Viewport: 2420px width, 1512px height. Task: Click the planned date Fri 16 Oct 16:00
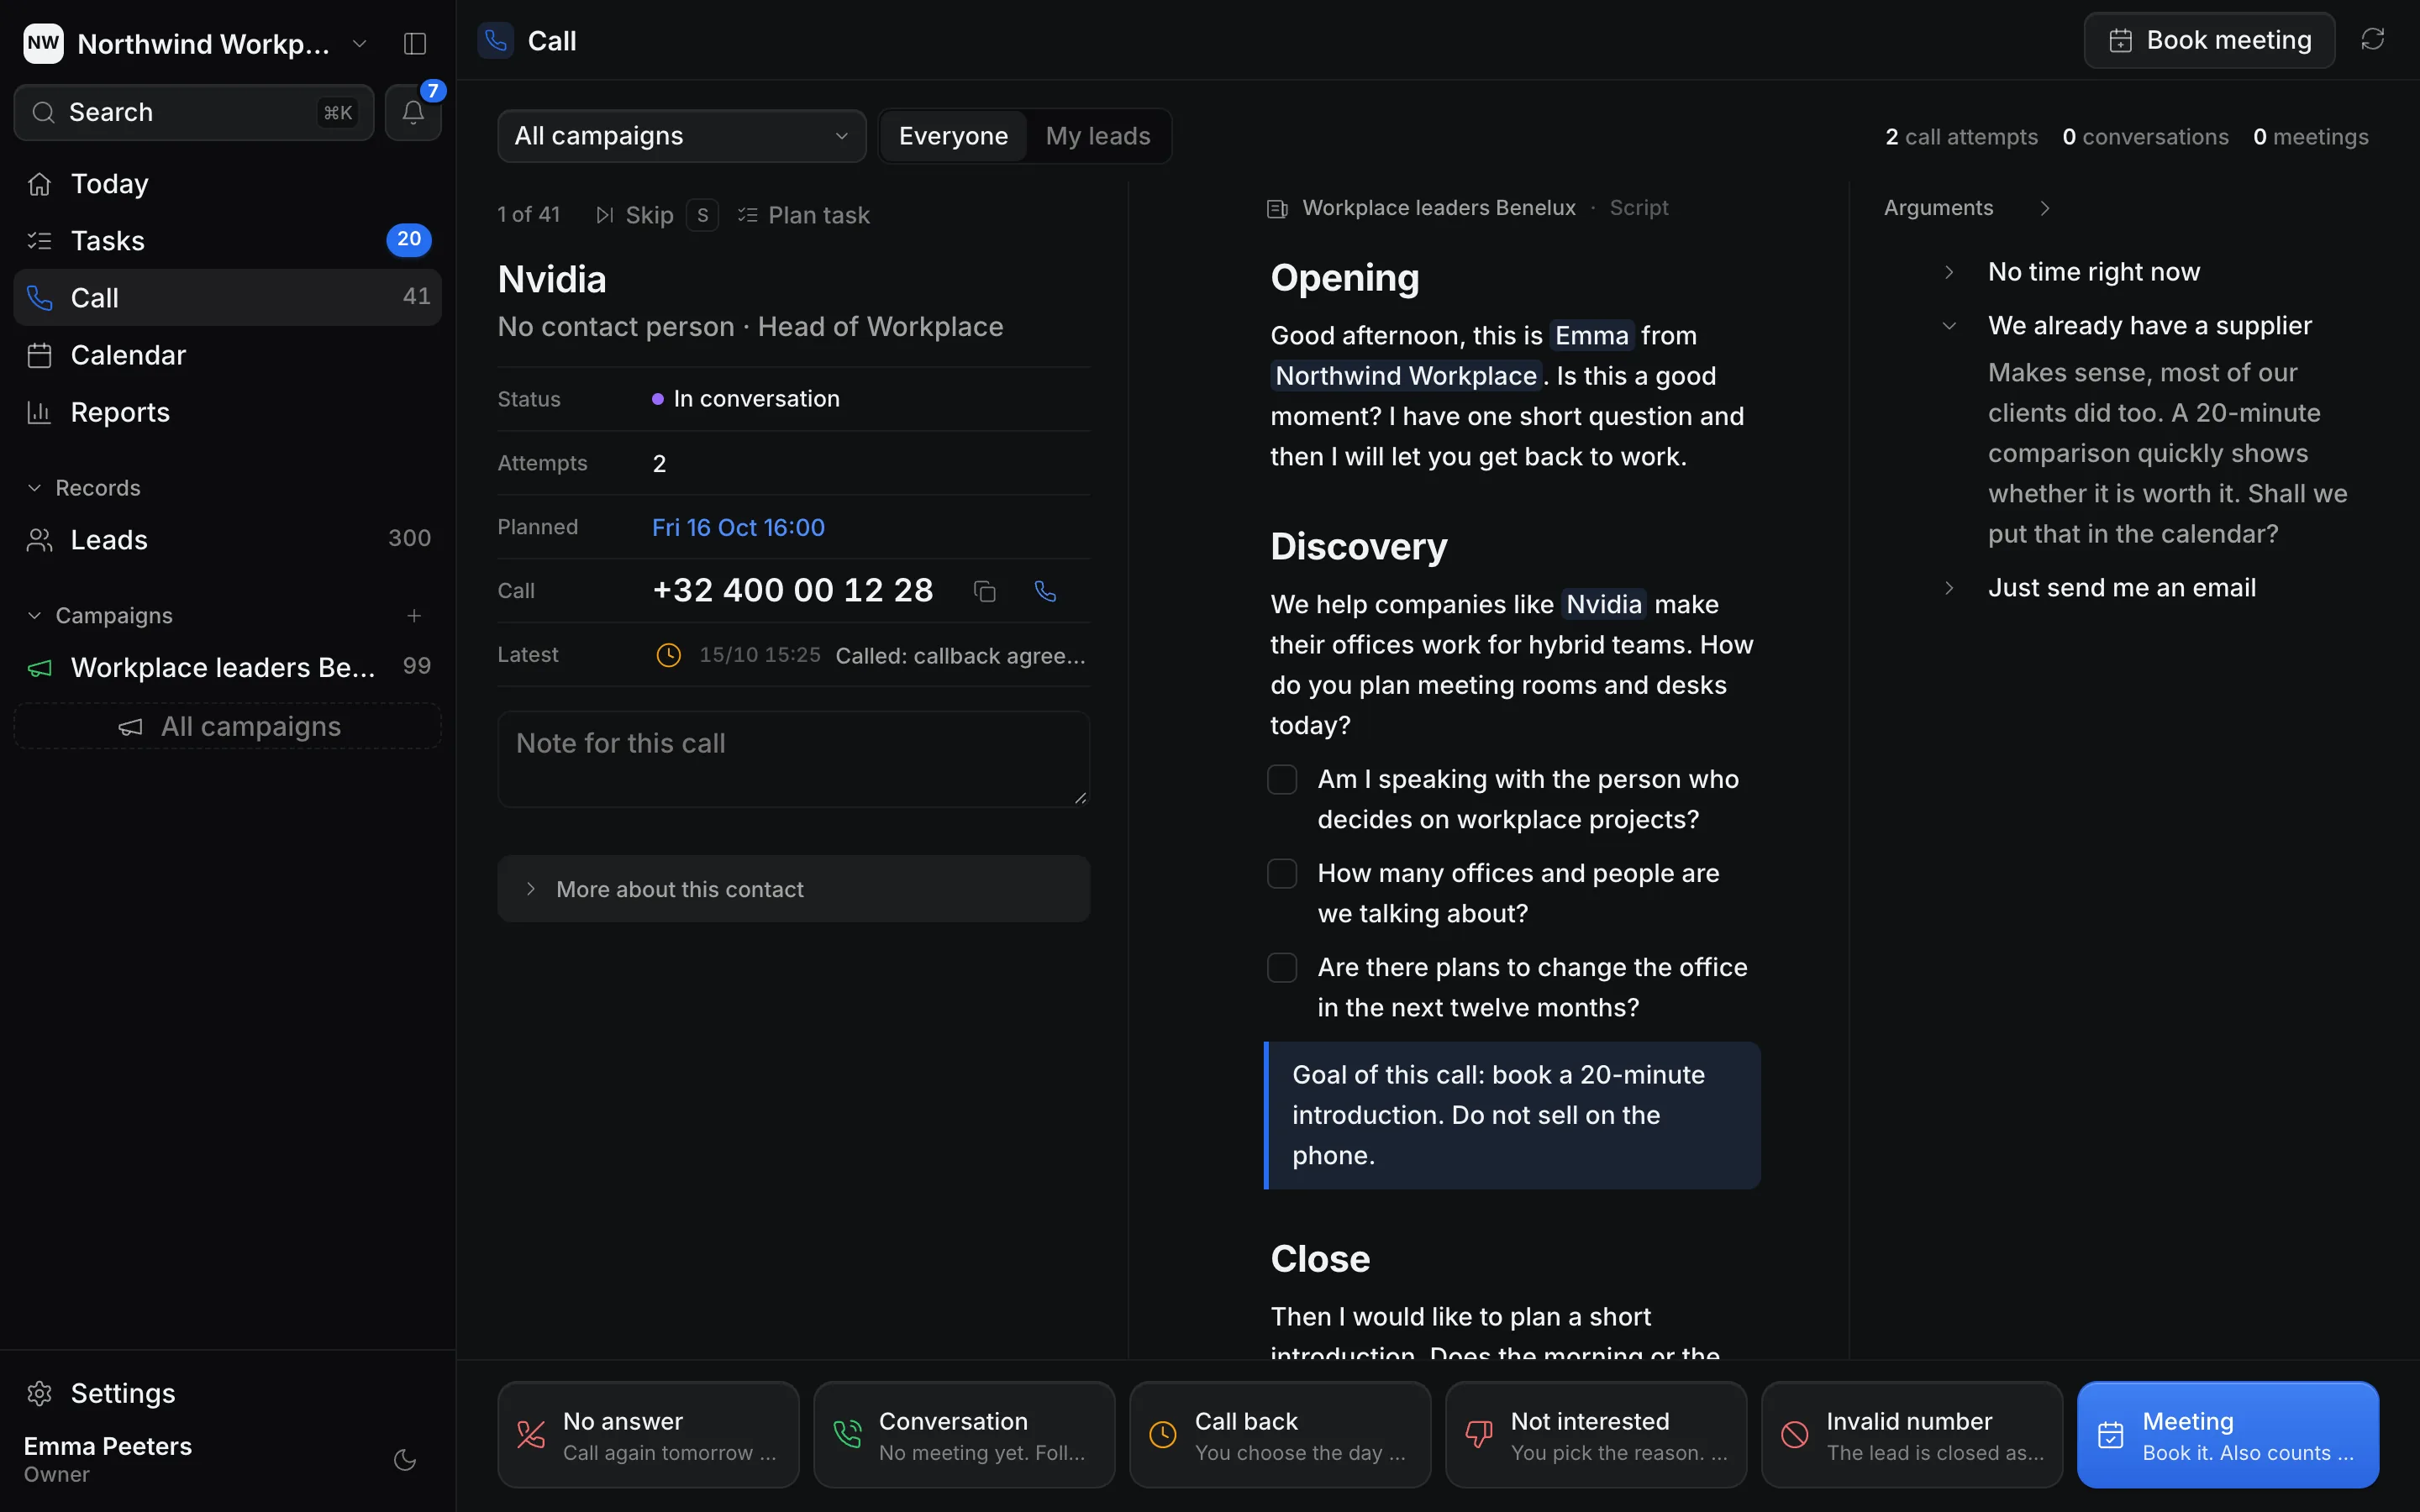(738, 527)
